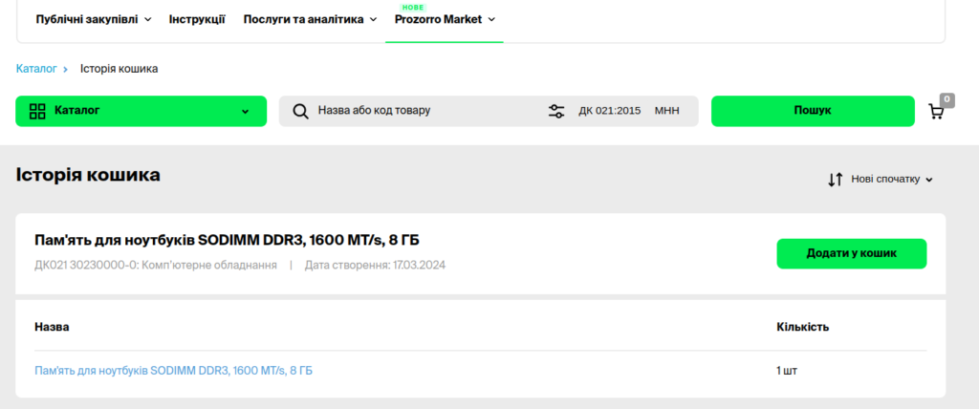The image size is (979, 409).
Task: Click the Історія кошика breadcrumb text
Action: (x=119, y=69)
